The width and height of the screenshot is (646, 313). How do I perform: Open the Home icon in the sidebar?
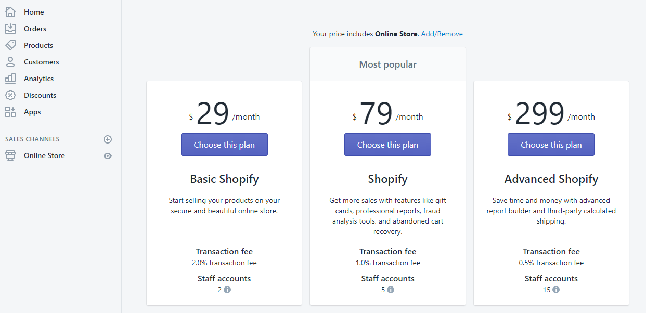(10, 11)
